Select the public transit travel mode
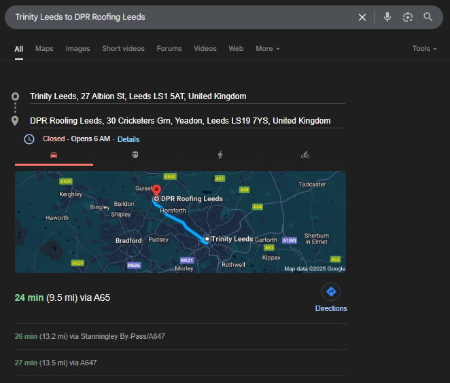The image size is (450, 383). click(135, 155)
